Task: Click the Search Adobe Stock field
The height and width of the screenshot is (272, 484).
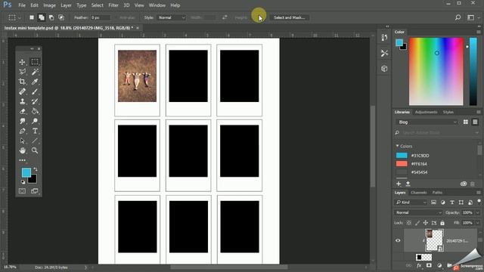Action: pos(437,133)
